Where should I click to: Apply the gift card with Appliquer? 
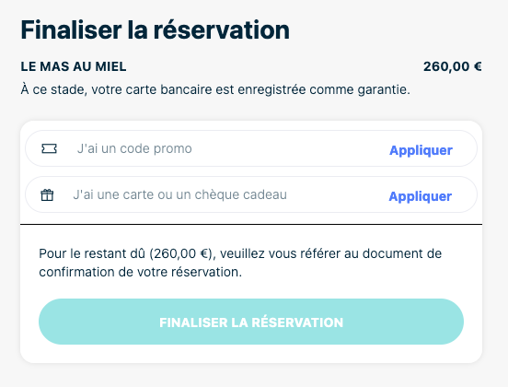coord(421,196)
